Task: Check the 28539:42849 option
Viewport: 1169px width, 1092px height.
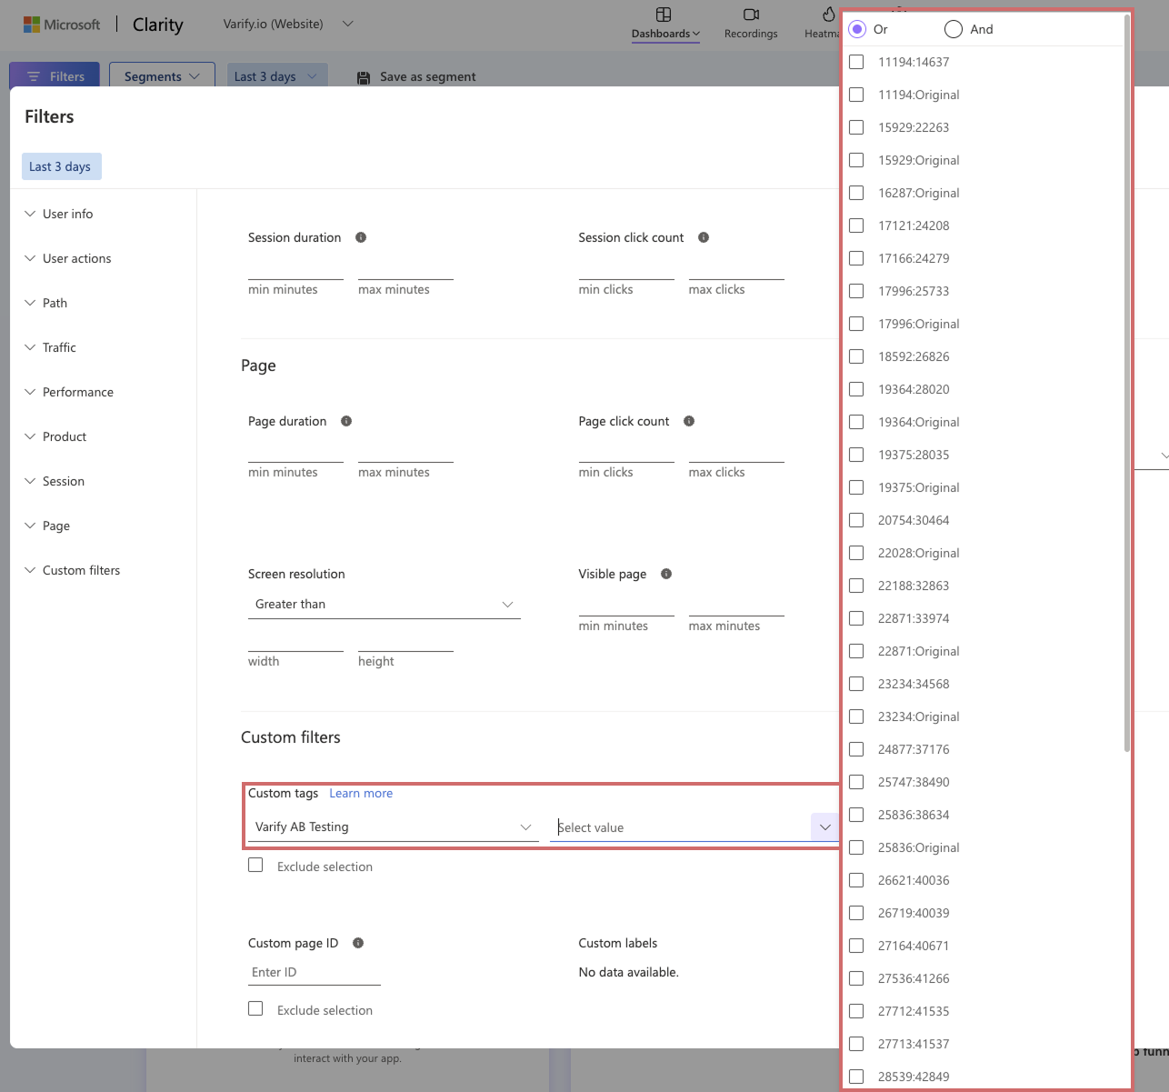Action: [856, 1077]
